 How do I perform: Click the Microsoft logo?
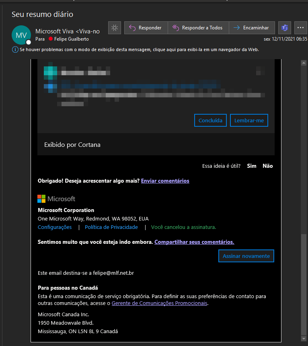[56, 199]
